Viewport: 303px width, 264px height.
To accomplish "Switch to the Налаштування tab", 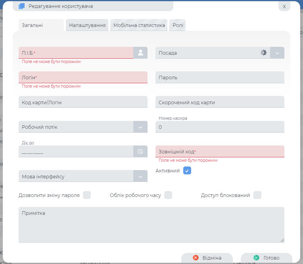I will point(87,25).
